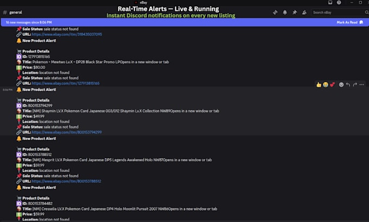Screen dimensions: 369x222
Task: Forward the hovered message
Action: pos(355,85)
